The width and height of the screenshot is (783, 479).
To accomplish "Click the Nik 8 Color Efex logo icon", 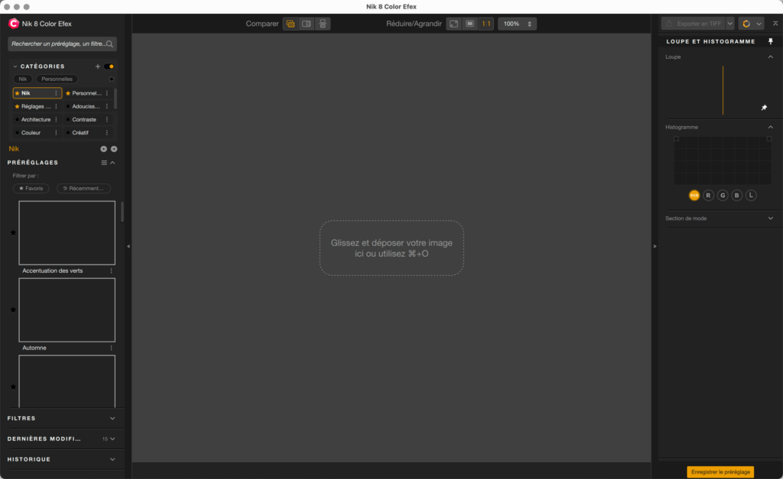I will click(14, 24).
